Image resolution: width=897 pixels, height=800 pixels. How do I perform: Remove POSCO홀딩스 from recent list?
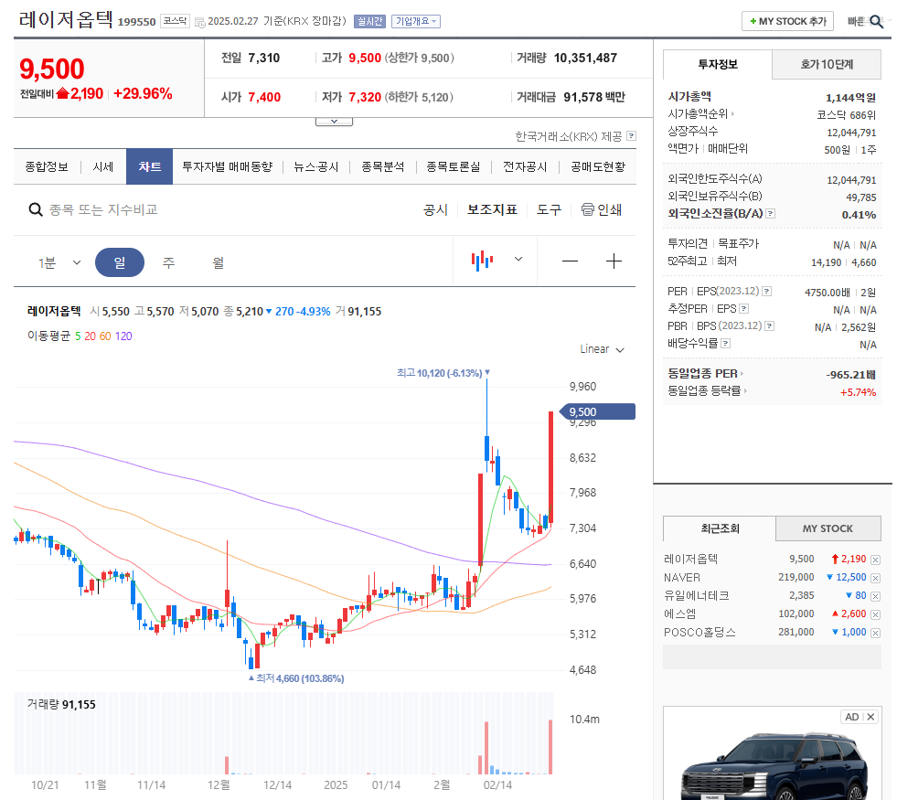tap(876, 633)
